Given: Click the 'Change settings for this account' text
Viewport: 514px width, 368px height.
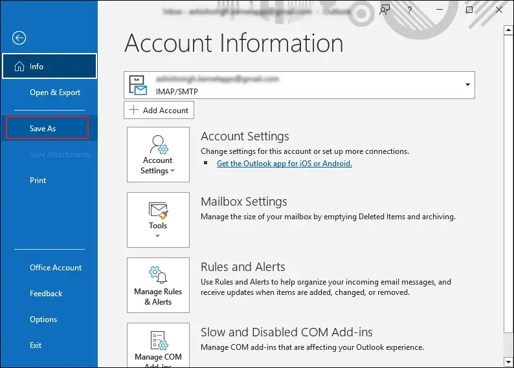Looking at the screenshot, I should [x=305, y=151].
